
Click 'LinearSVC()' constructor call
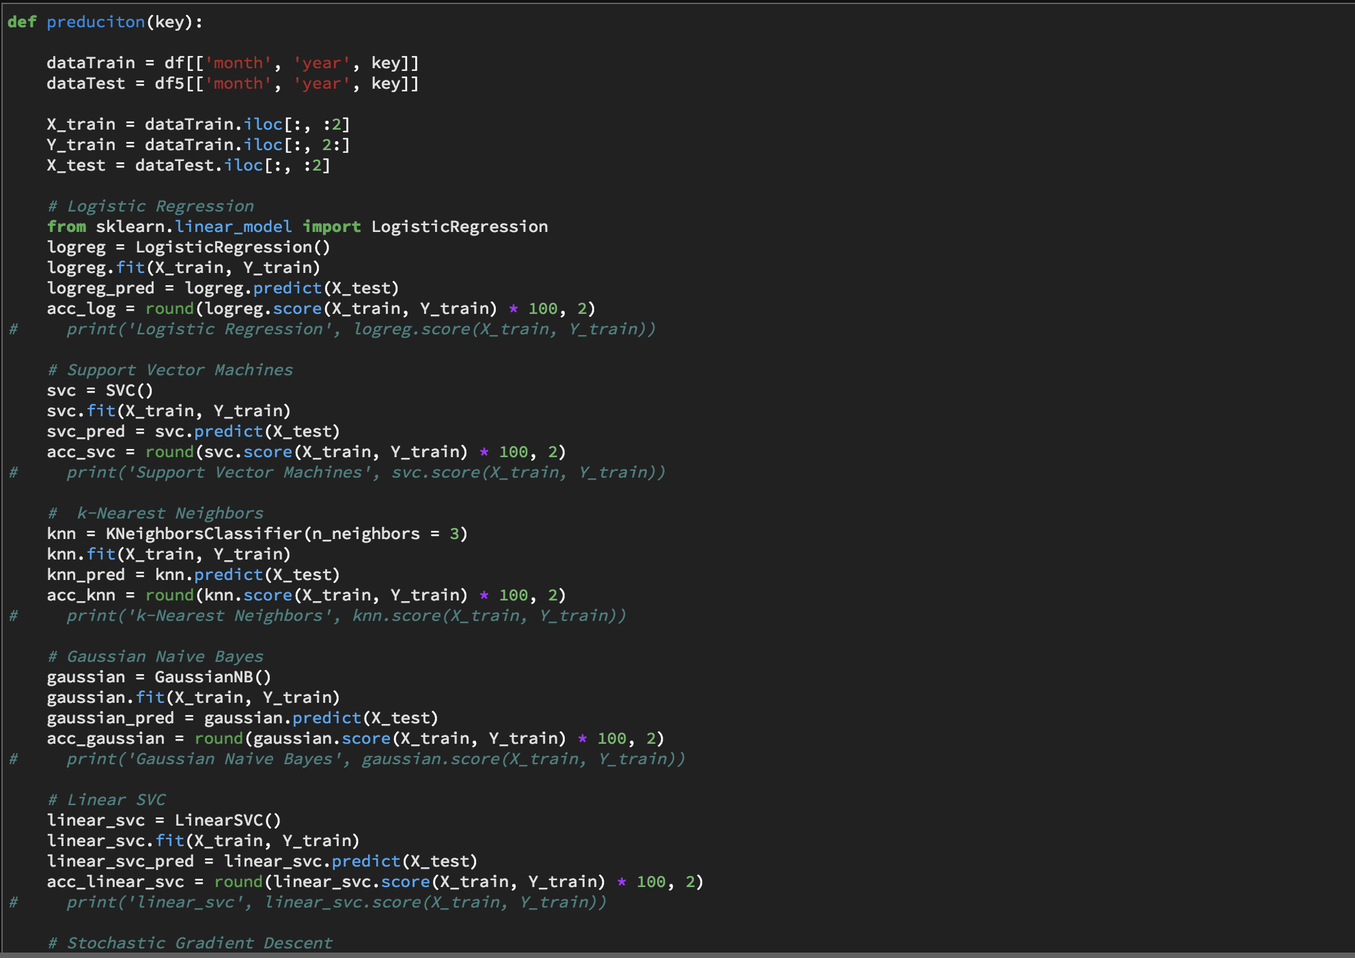tap(228, 820)
